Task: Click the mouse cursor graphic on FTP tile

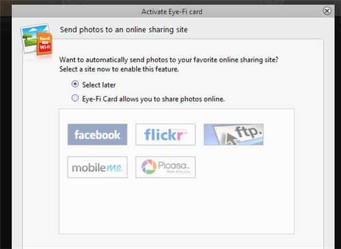Action: coord(230,138)
